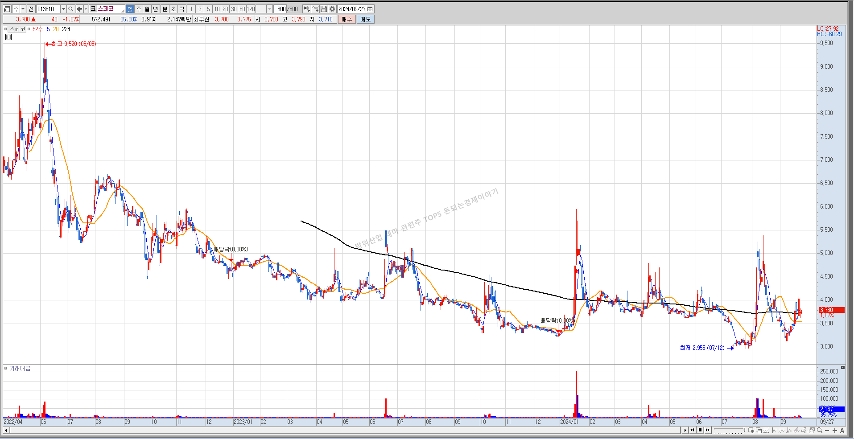Open the chart settings gear icon
Viewport: 854px width, 439px height.
332,9
